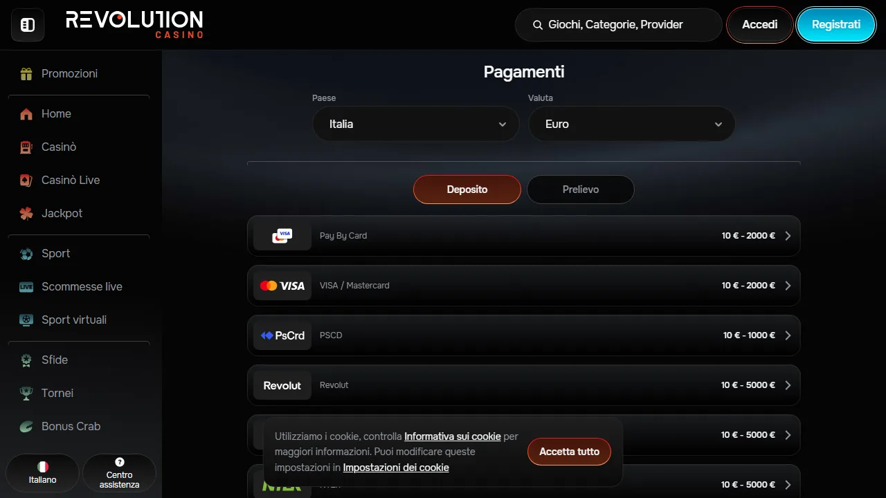This screenshot has width=886, height=498.
Task: Expand Pay By Card row chevron
Action: point(788,236)
